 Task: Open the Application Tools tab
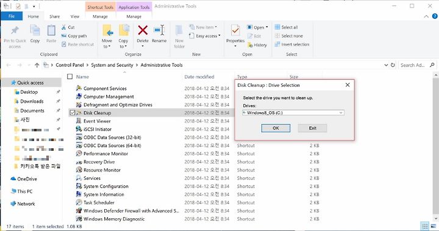point(134,7)
